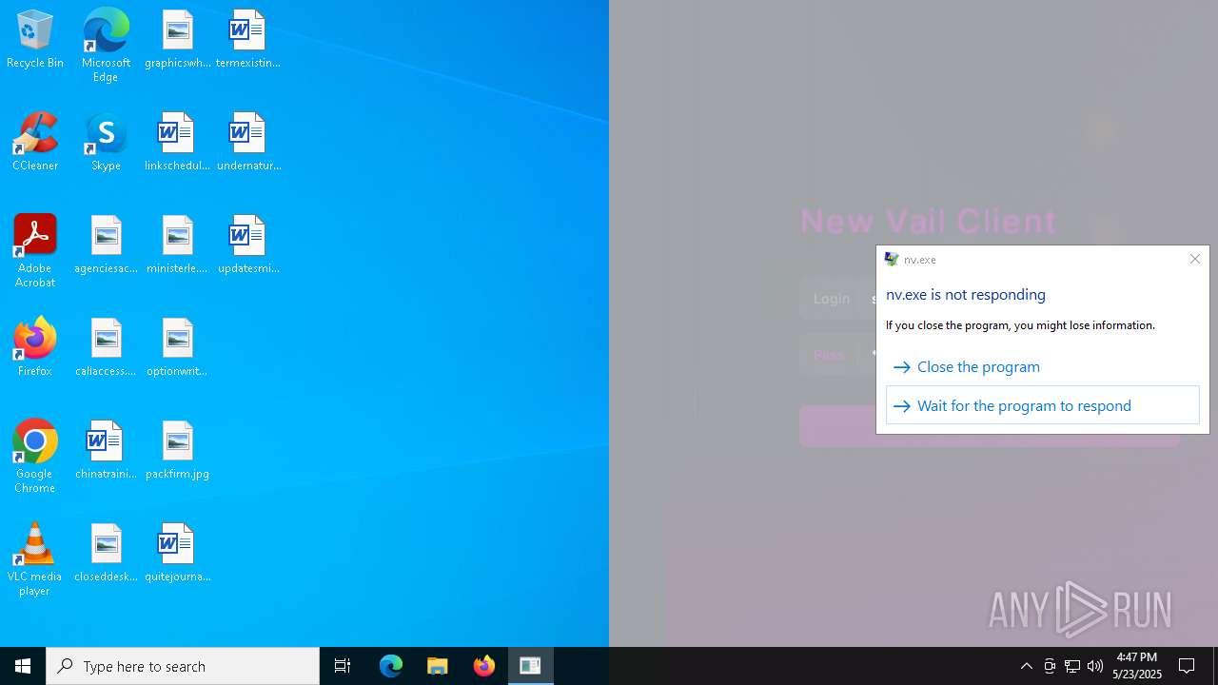Open the Windows Start menu
The width and height of the screenshot is (1218, 685).
pyautogui.click(x=23, y=666)
